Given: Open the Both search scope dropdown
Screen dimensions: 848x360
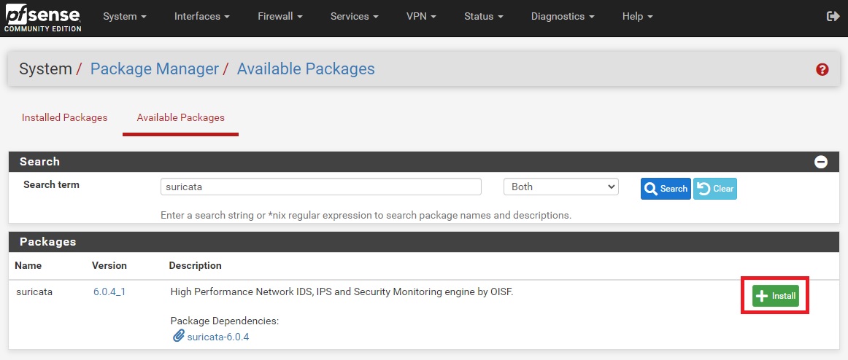Looking at the screenshot, I should (x=560, y=187).
